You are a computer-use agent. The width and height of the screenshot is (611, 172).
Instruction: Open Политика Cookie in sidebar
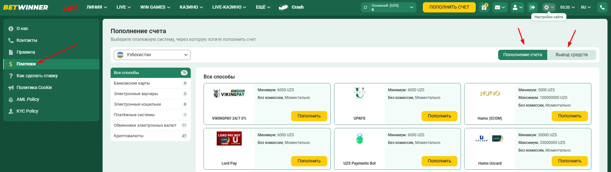coord(51,88)
